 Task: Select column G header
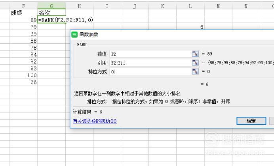[x=51, y=6]
